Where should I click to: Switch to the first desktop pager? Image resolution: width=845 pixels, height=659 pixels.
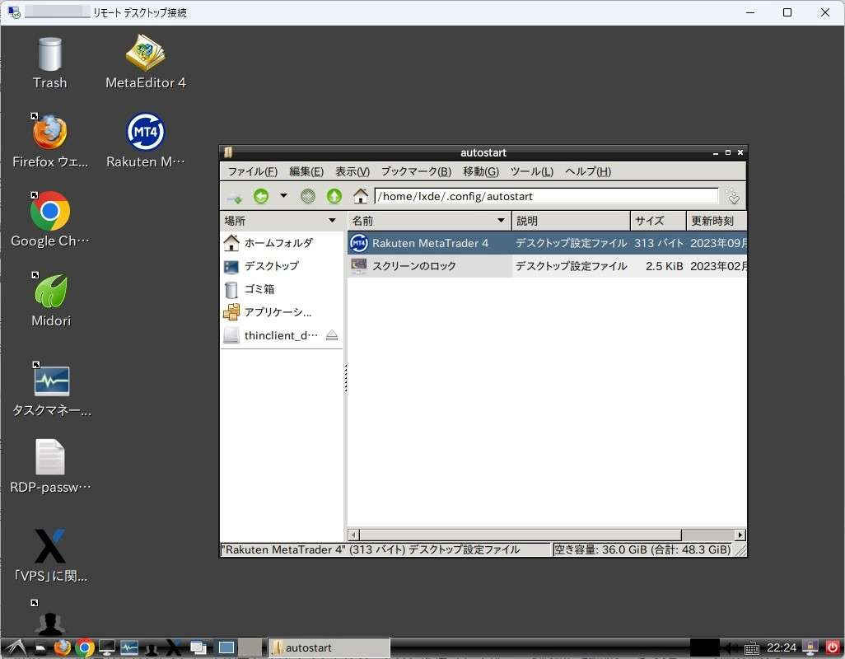[x=226, y=647]
